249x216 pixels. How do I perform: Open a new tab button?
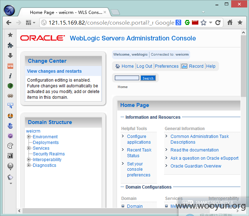tap(115, 12)
